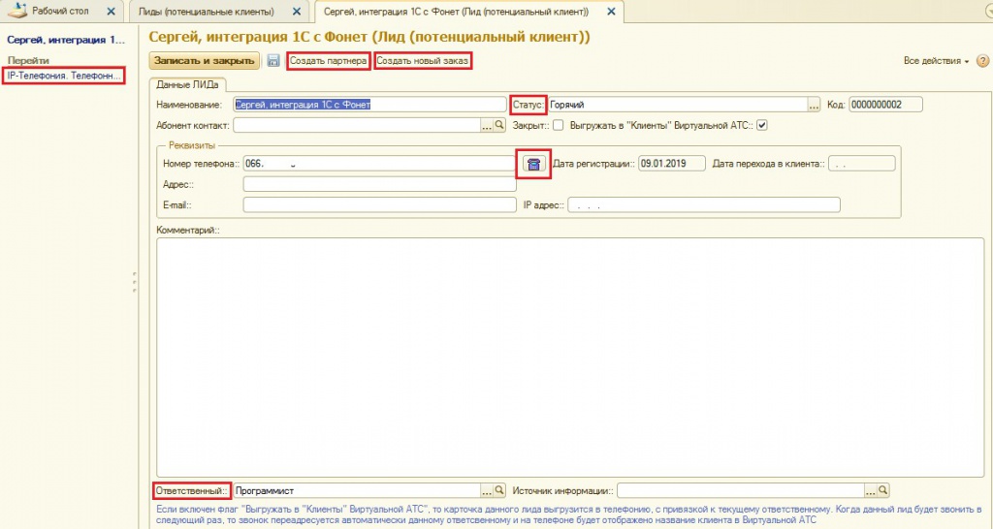Click Записать и закрыть button

point(204,61)
